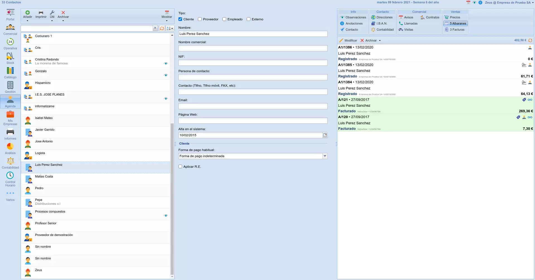This screenshot has width=535, height=280.
Task: Uncheck the Cliente checkbox
Action: click(x=180, y=19)
